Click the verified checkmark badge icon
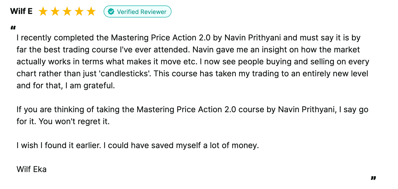Image resolution: width=398 pixels, height=189 pixels. (x=111, y=12)
